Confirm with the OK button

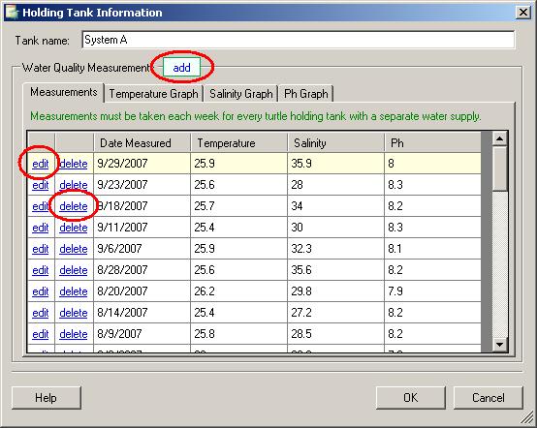(x=411, y=398)
